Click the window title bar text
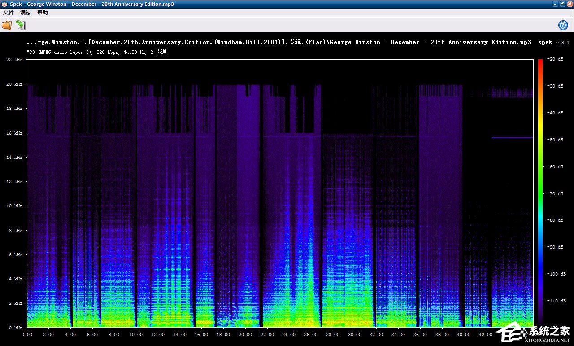This screenshot has width=574, height=346. [x=92, y=4]
